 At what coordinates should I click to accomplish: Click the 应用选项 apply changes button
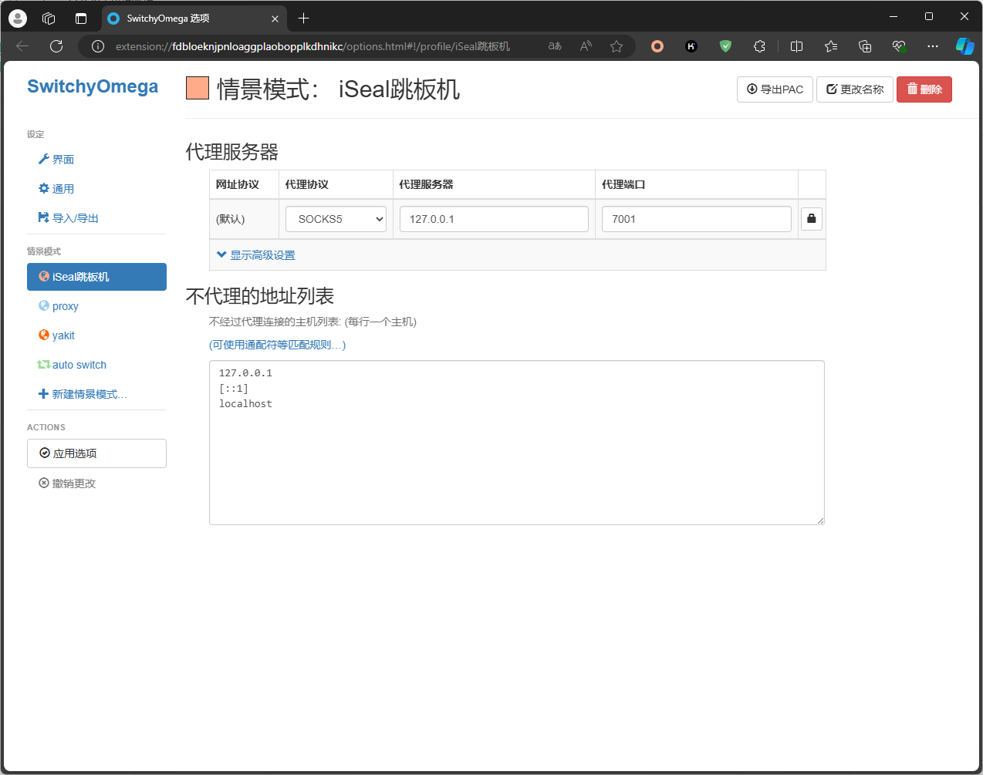pos(96,453)
